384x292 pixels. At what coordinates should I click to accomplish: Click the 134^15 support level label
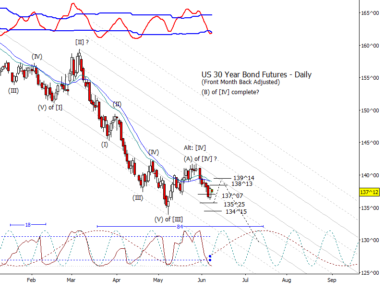[x=236, y=212]
